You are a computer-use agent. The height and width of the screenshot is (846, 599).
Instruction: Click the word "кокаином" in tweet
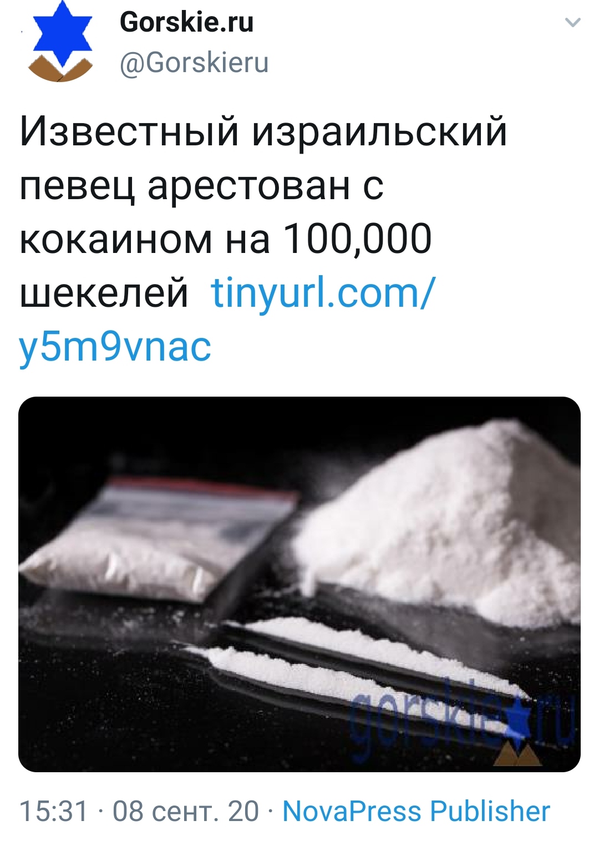[x=116, y=240]
